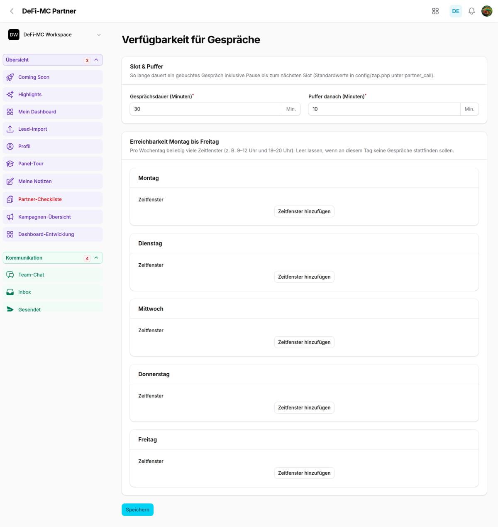The height and width of the screenshot is (527, 498).
Task: Click the Gesendet paper plane icon
Action: coord(10,309)
